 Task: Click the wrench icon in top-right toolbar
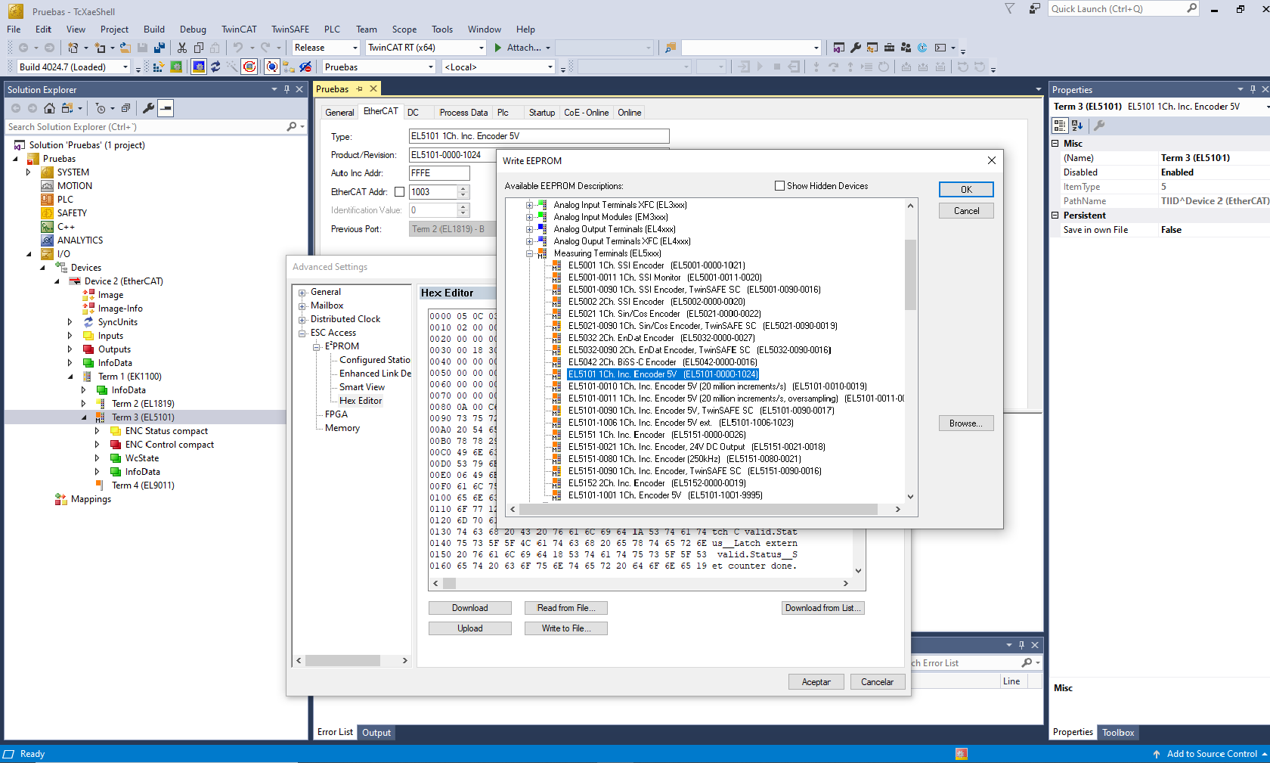pos(856,48)
